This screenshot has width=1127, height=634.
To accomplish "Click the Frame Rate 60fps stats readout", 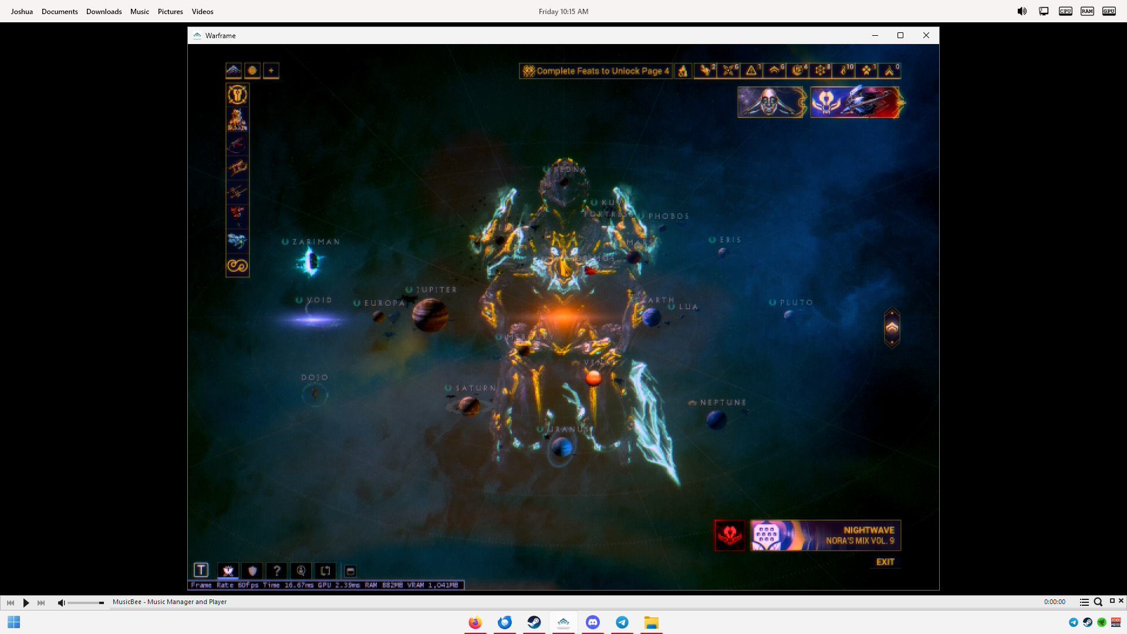I will [326, 585].
